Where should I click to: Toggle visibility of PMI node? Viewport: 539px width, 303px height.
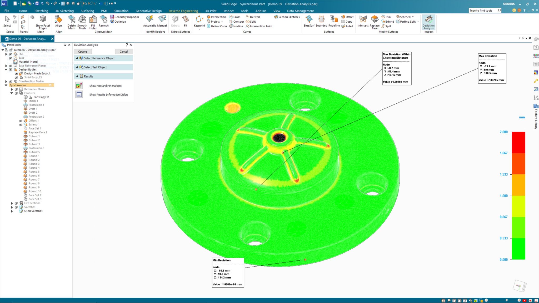[11, 54]
